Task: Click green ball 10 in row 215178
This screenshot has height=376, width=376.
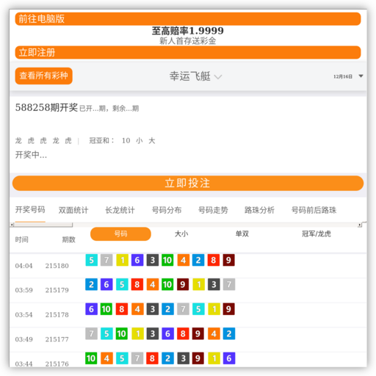Action: coord(106,309)
